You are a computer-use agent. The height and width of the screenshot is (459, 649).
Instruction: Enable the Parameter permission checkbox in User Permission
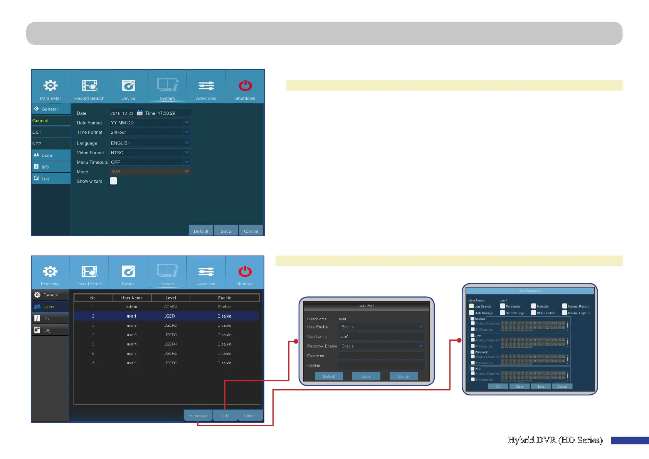503,306
